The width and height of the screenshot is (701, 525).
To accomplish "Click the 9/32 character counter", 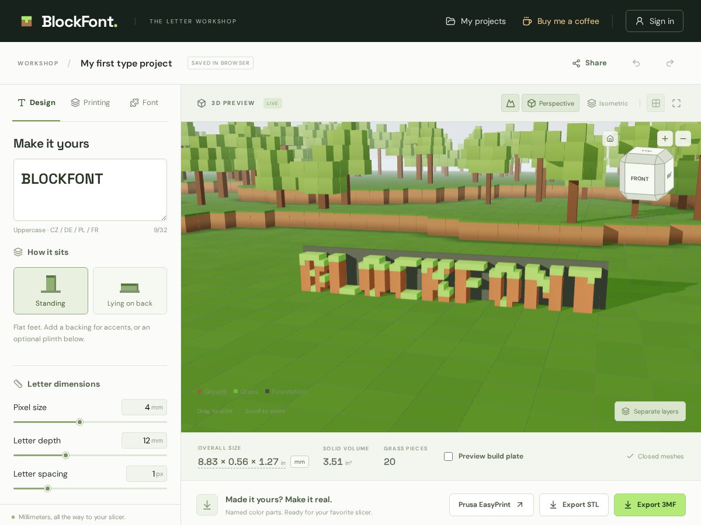I will 160,230.
